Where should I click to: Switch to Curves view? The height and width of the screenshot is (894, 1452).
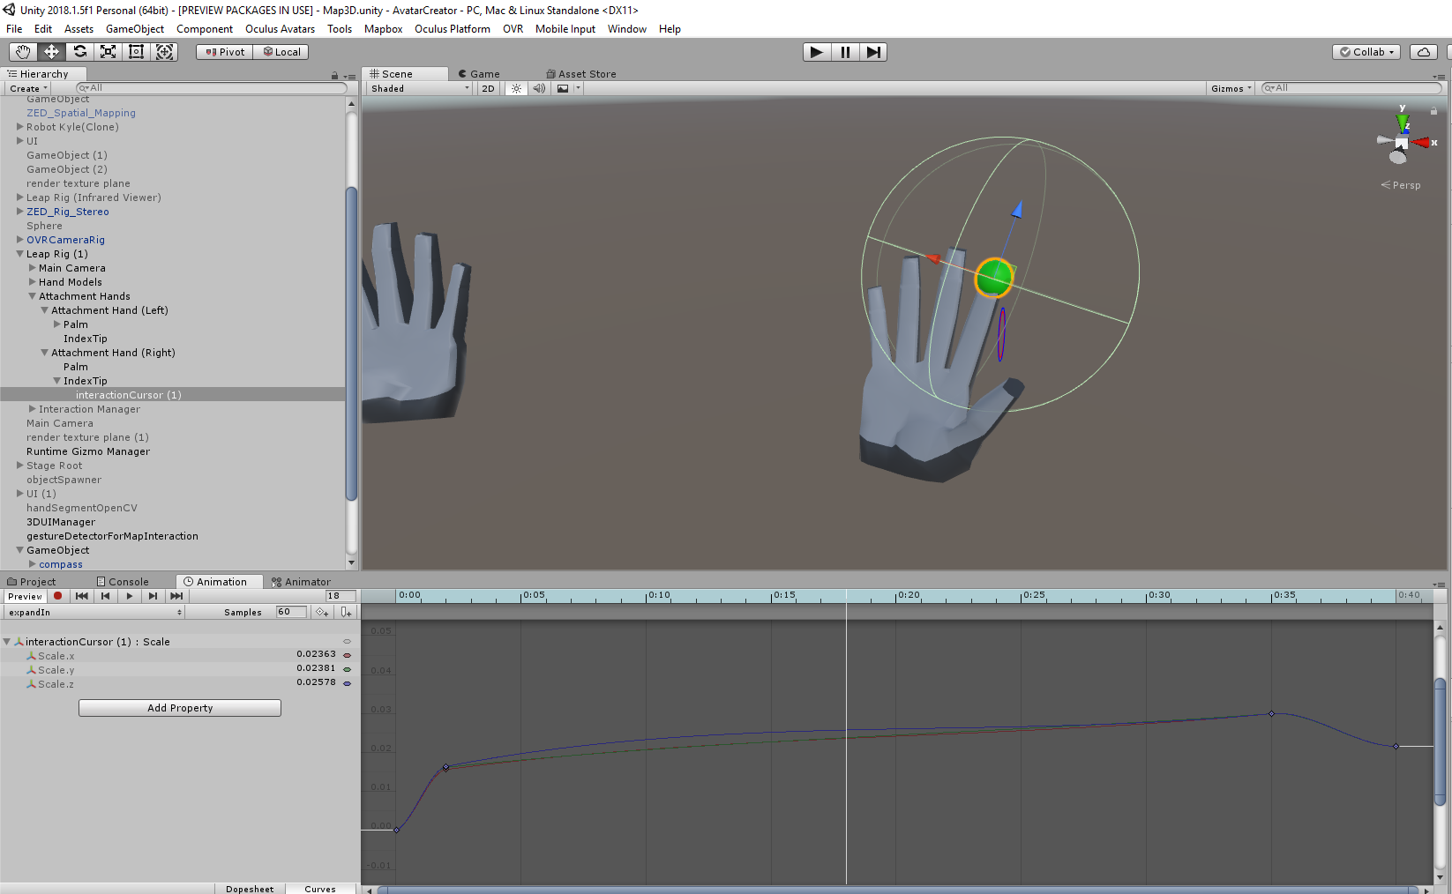pos(320,889)
